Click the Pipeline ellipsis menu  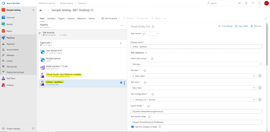[x=122, y=26]
